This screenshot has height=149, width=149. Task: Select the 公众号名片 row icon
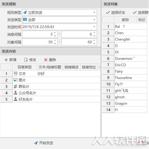tap(16, 93)
